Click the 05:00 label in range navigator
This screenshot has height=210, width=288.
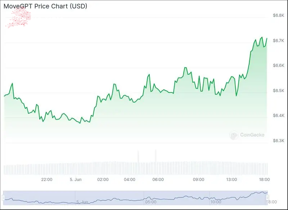(150, 202)
